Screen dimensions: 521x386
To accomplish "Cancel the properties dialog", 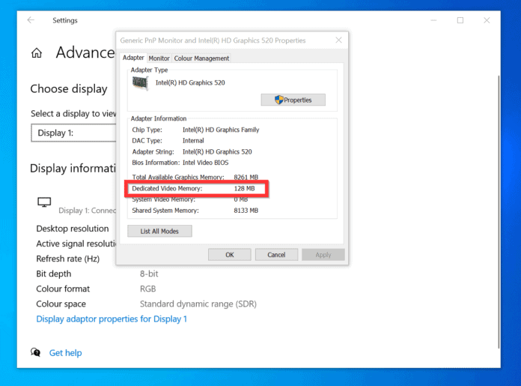I will (x=276, y=255).
